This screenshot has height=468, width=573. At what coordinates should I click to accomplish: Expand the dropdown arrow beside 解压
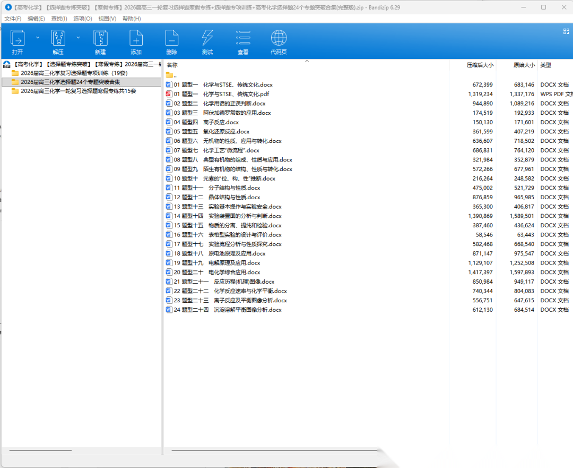(79, 38)
